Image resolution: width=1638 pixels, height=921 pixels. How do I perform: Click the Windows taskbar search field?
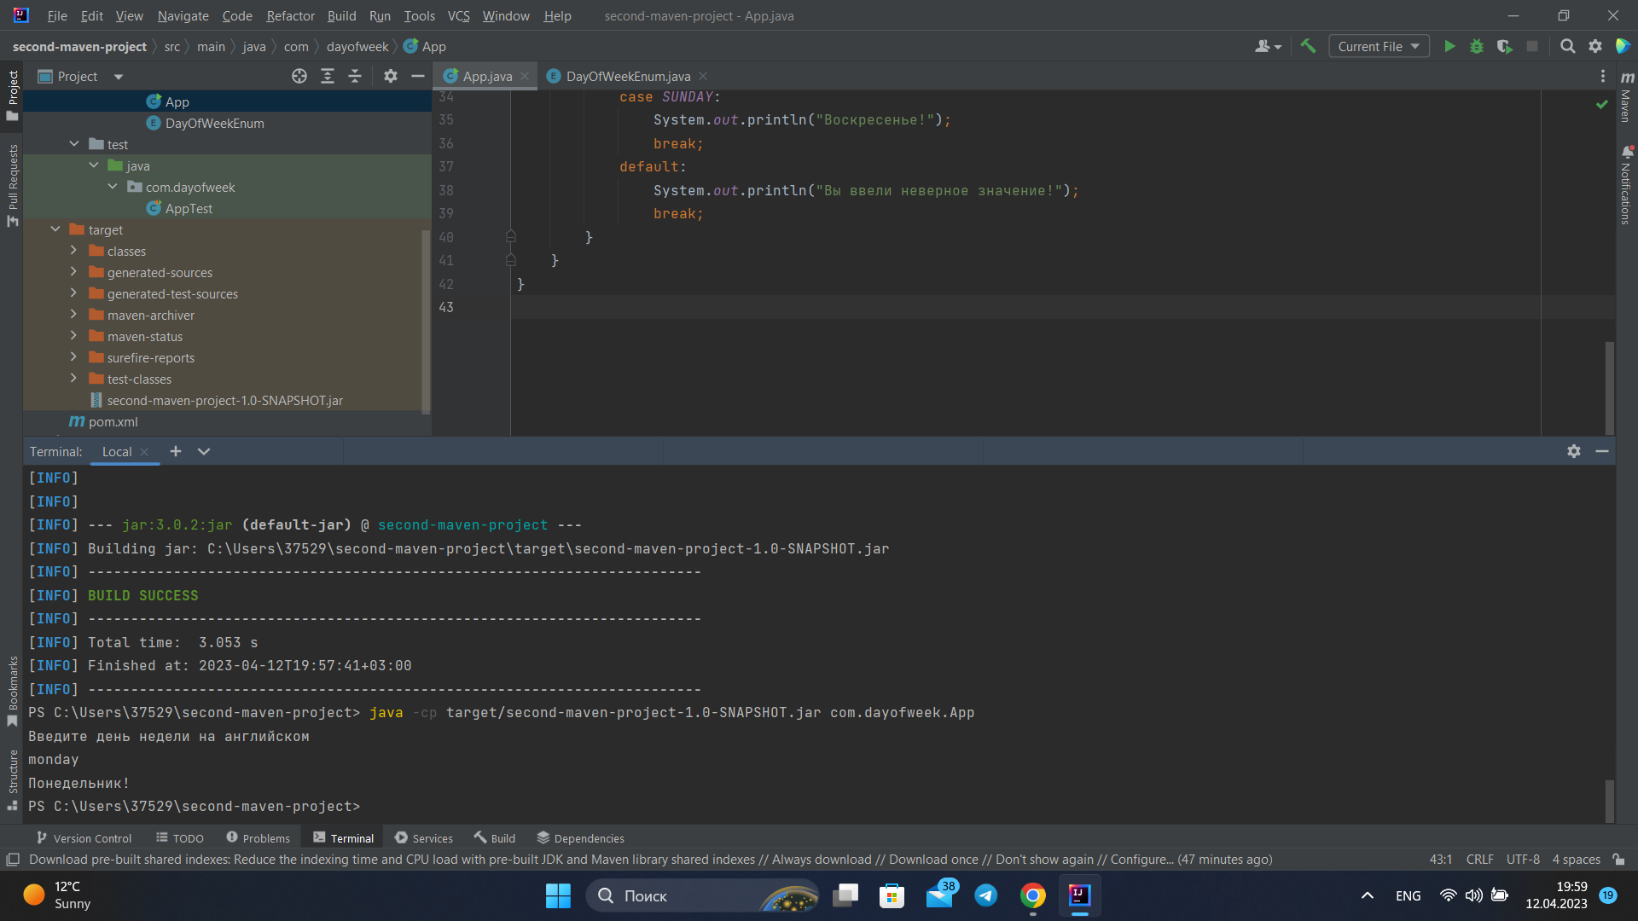pos(701,895)
